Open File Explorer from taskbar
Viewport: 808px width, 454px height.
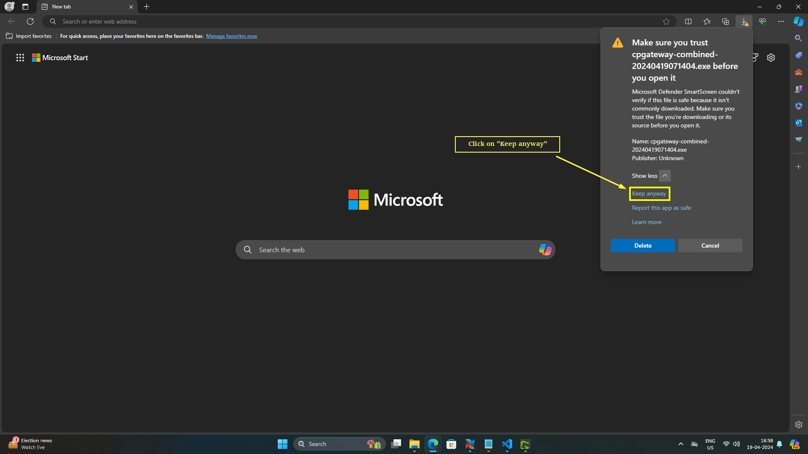click(415, 444)
